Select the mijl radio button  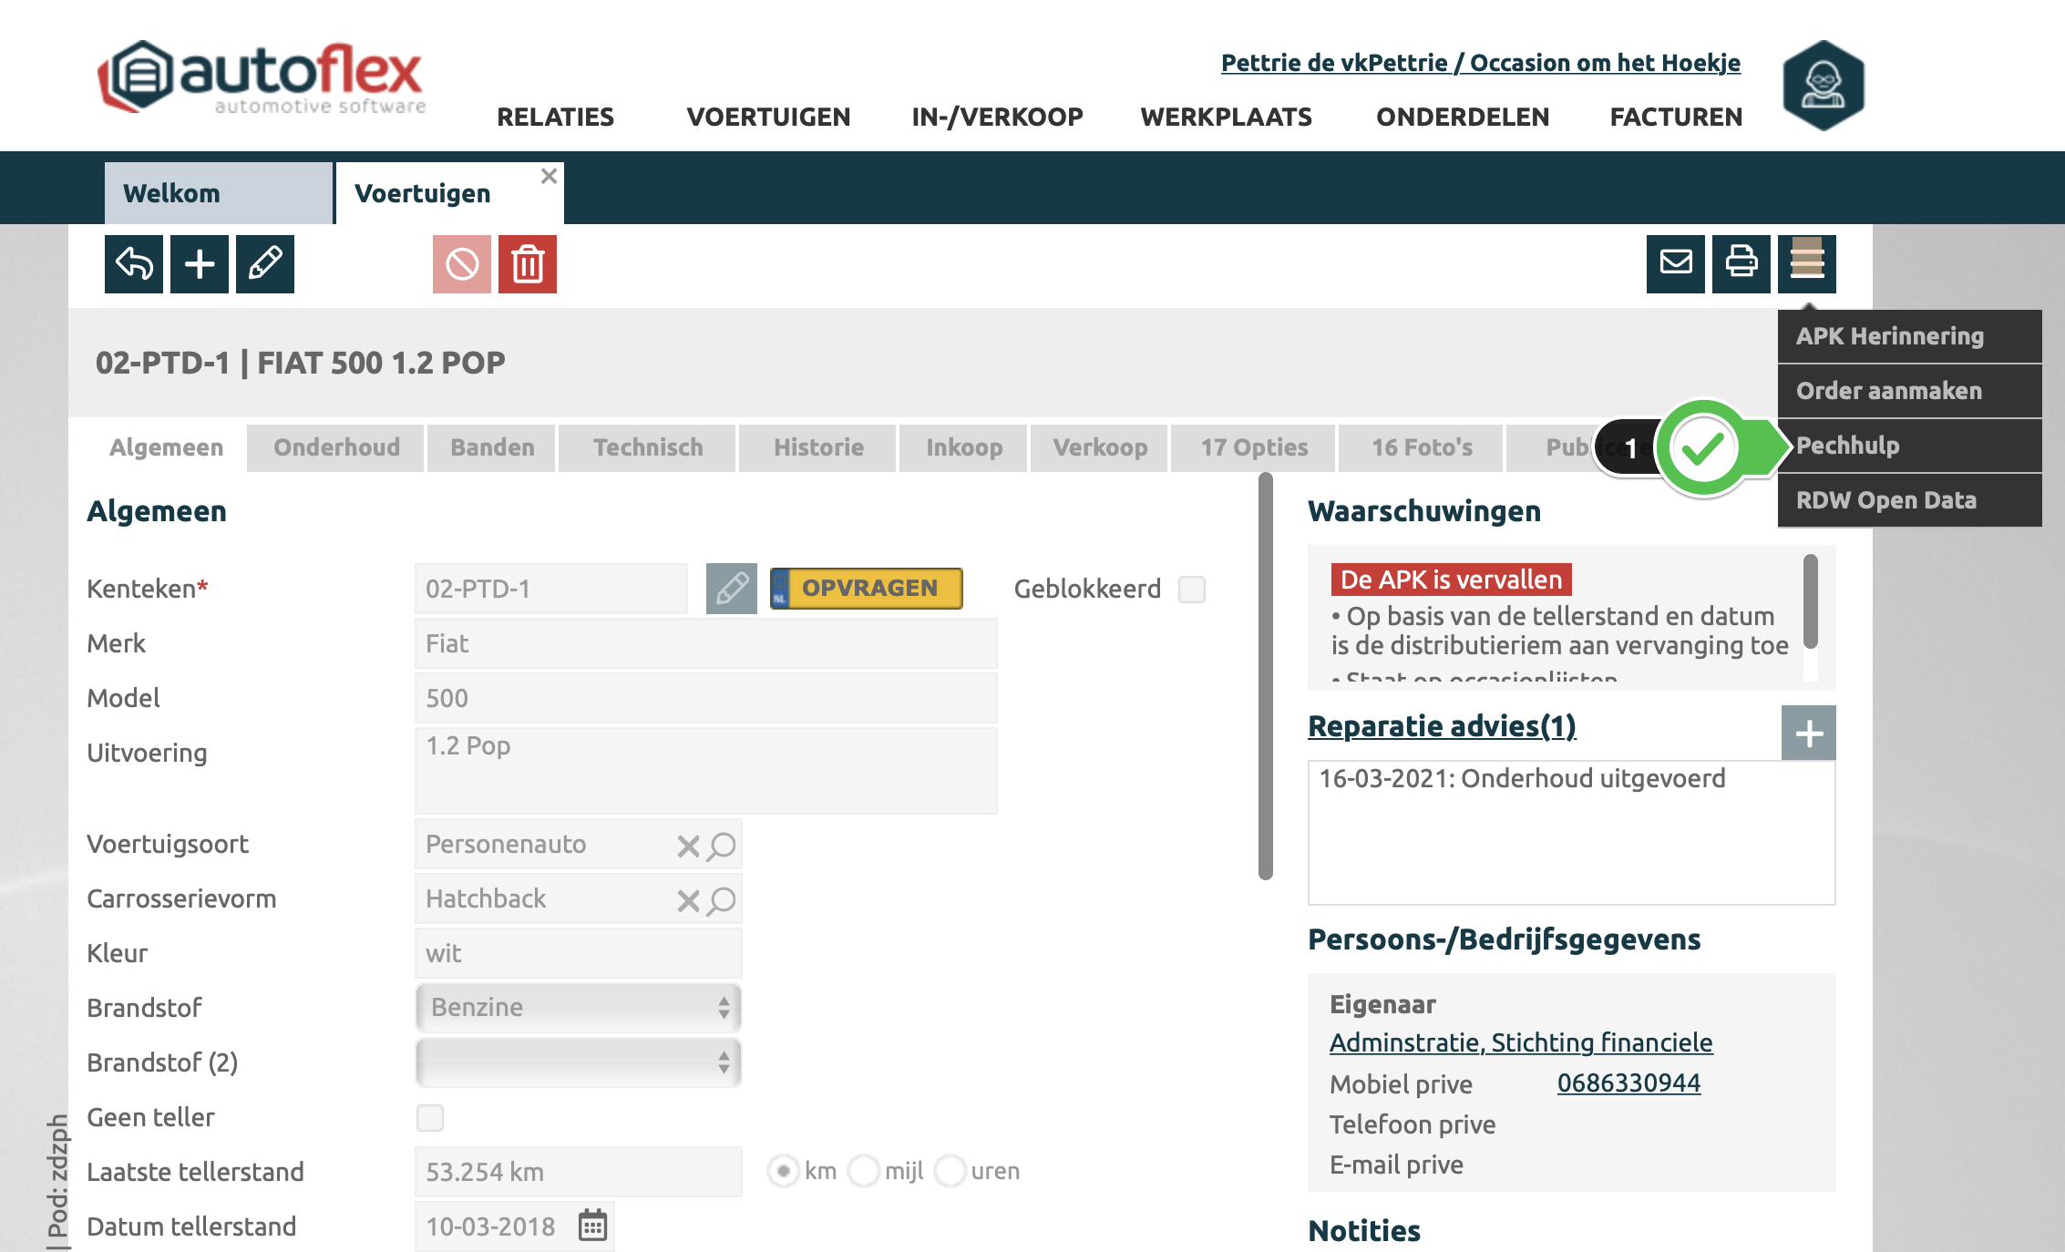click(x=864, y=1171)
